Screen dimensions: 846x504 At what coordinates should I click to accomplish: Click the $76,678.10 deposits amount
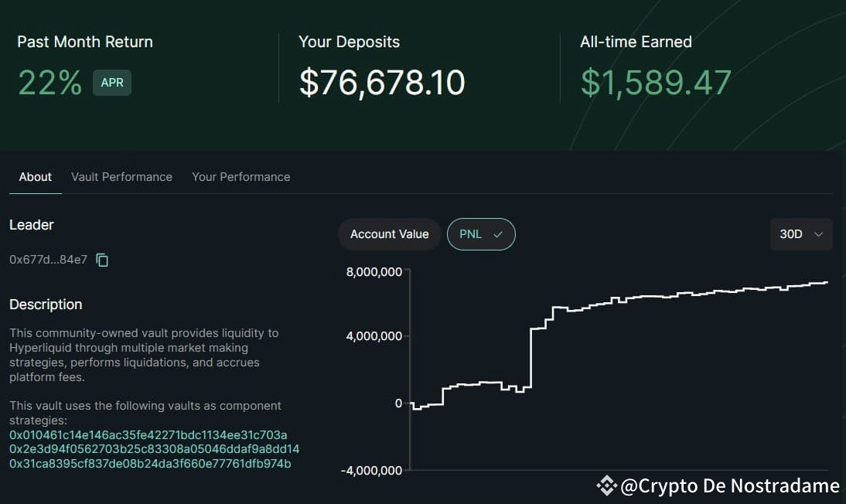[x=382, y=82]
